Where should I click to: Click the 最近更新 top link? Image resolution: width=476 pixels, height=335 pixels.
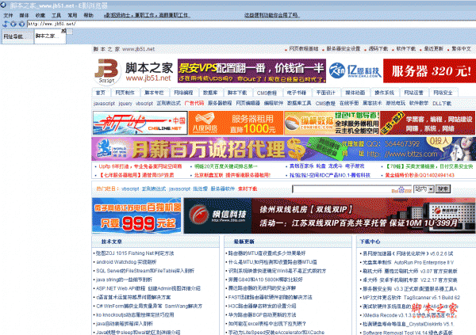tap(433, 49)
